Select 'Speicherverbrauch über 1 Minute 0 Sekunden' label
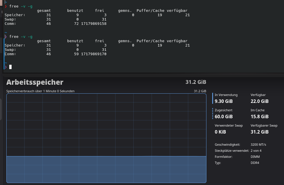Viewport: 284px width, 185px height. 41,91
